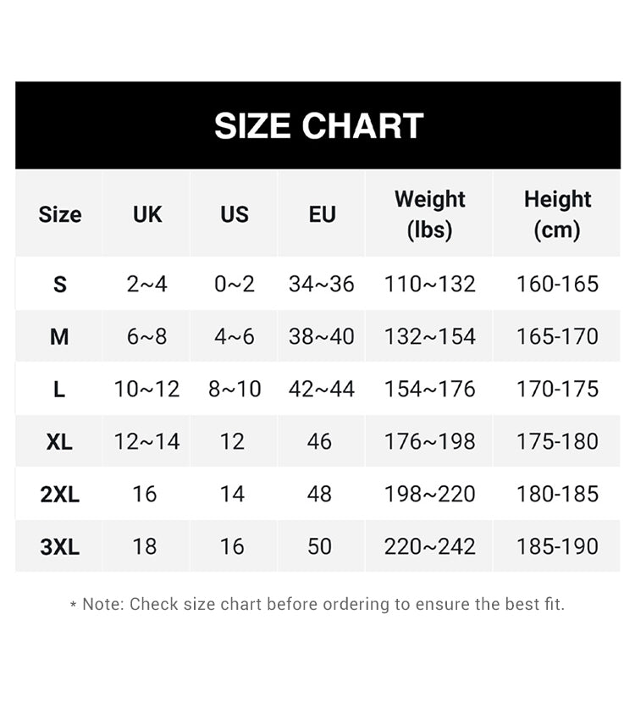Click the Height (cm) column header
This screenshot has width=635, height=703.
point(557,214)
